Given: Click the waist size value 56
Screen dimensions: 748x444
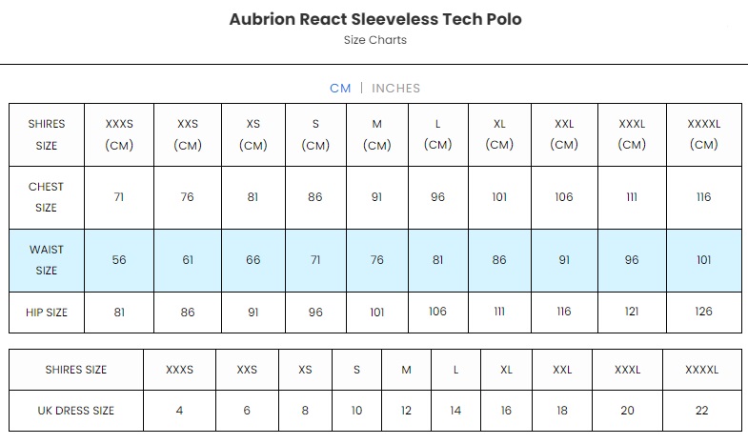Looking at the screenshot, I should [119, 260].
